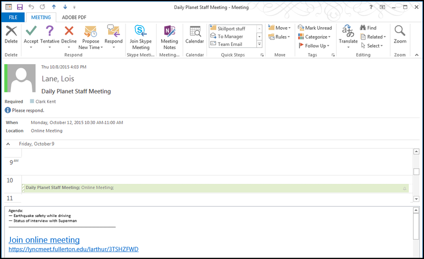This screenshot has height=259, width=424.
Task: Open the FILE tab
Action: click(13, 17)
